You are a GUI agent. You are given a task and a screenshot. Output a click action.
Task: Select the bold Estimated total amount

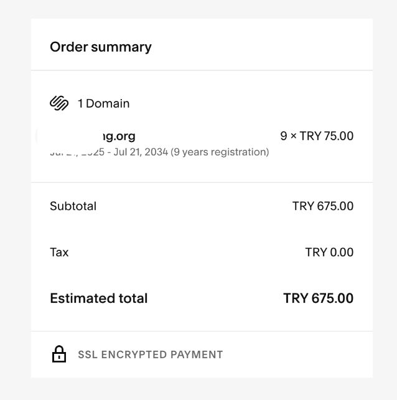point(318,298)
